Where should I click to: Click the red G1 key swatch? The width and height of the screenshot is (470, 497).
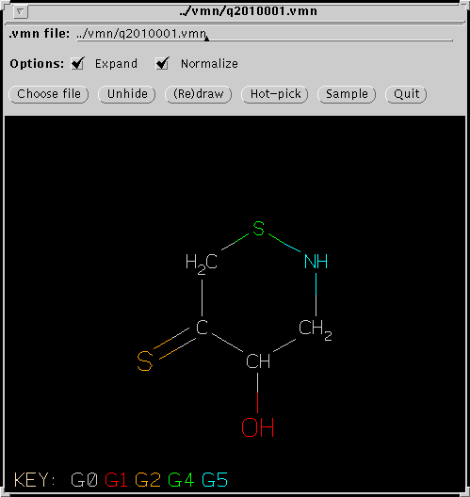(116, 480)
